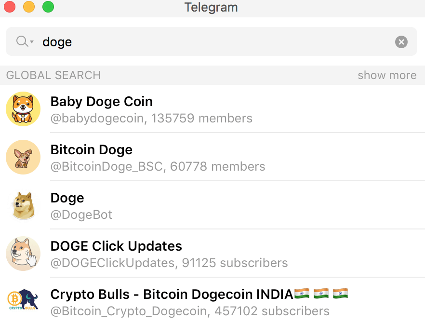Open Crypto Bulls channel avatar
425x322 pixels.
[23, 301]
